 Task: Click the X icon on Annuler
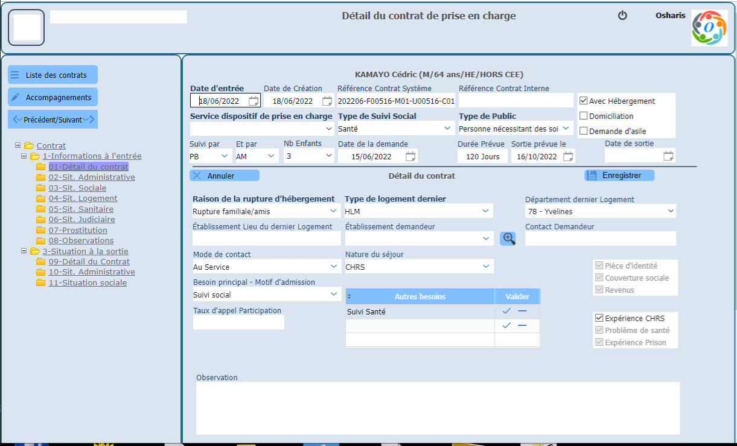197,176
